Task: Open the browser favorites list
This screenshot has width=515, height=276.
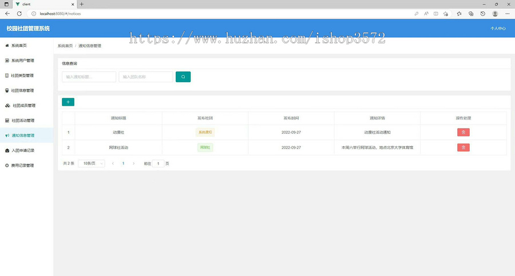Action: pyautogui.click(x=459, y=14)
